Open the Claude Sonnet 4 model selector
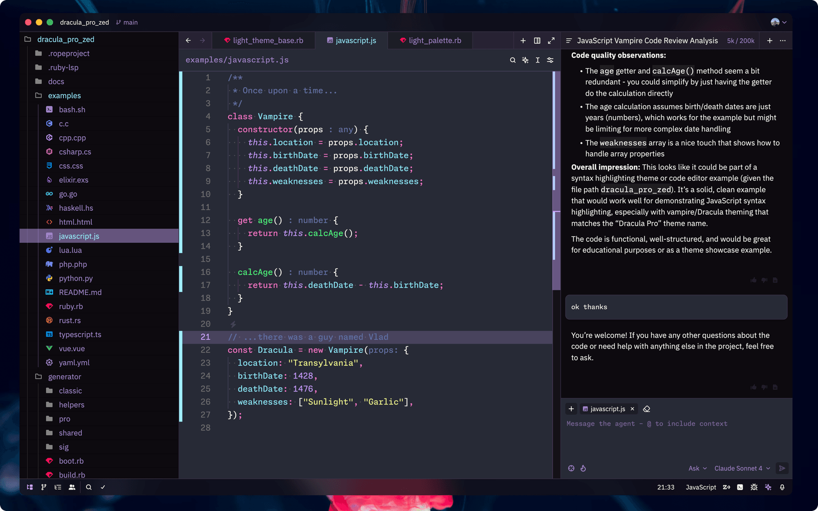 (x=742, y=468)
